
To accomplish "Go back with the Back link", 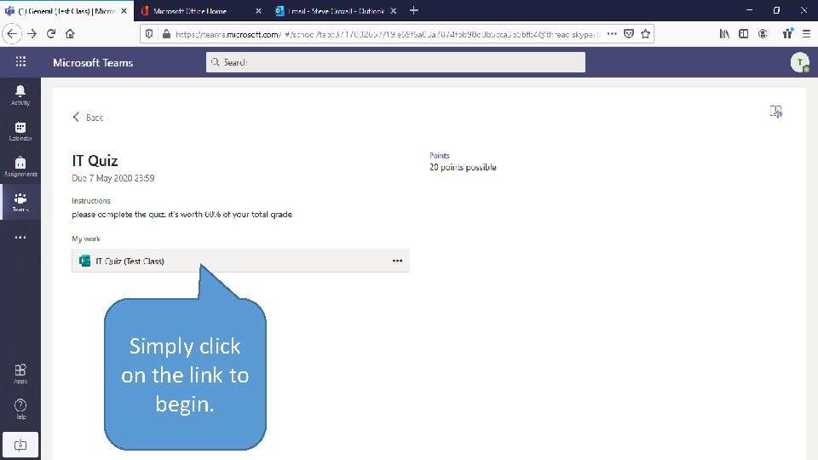I will pos(88,118).
